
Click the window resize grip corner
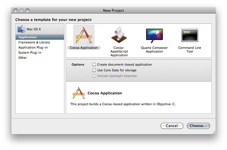(x=213, y=132)
